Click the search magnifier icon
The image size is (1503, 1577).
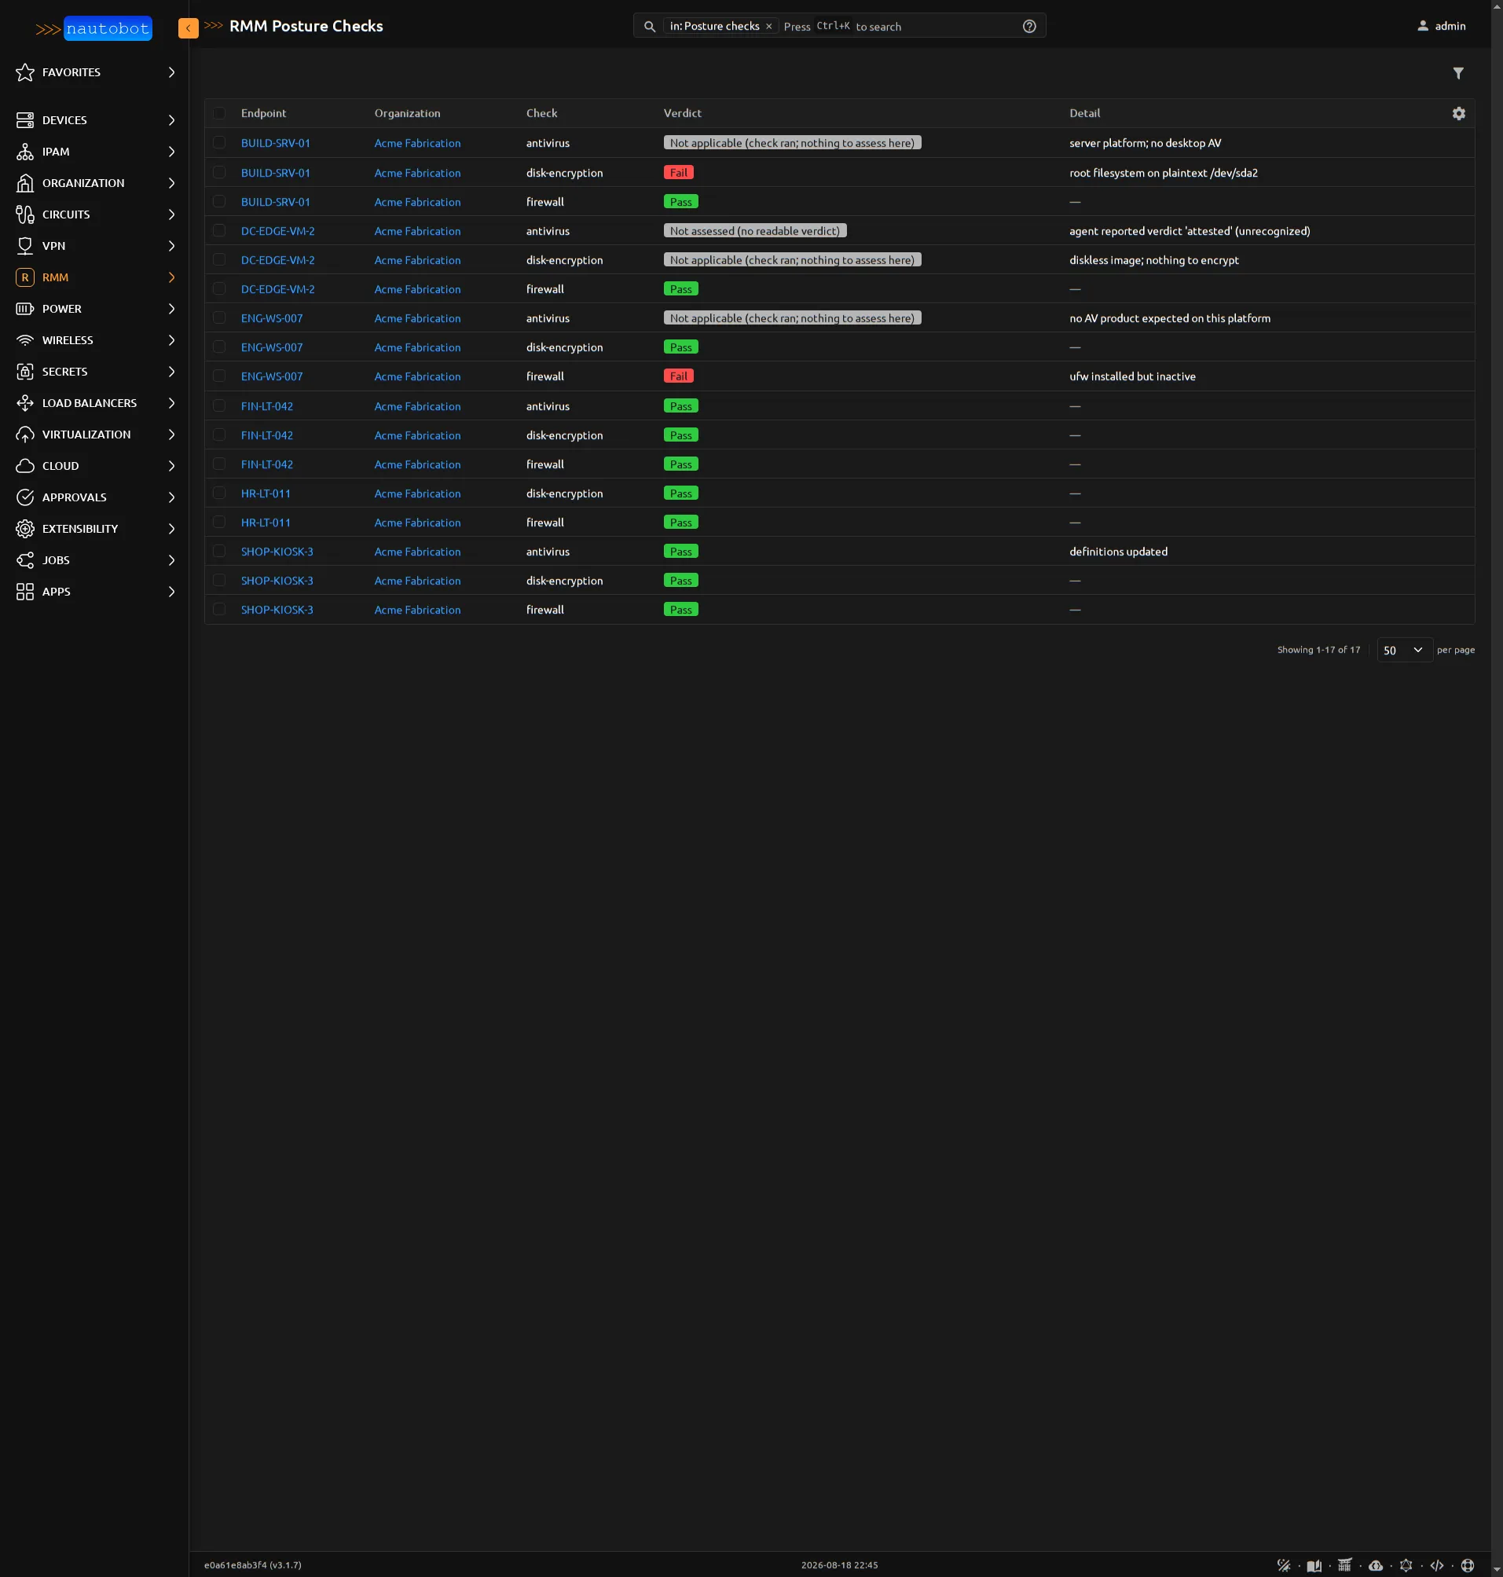650,27
